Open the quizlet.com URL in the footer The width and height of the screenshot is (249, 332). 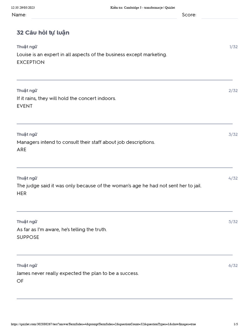pyautogui.click(x=103, y=324)
